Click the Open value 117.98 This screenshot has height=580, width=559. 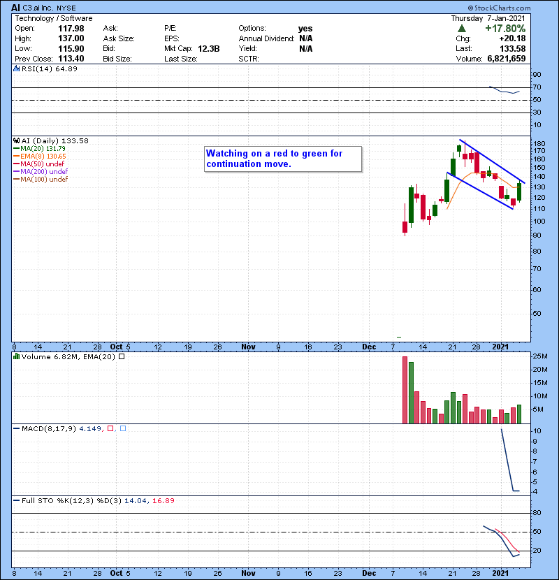point(71,29)
